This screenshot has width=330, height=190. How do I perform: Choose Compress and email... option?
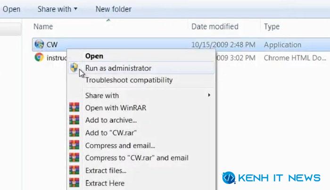tap(141, 145)
